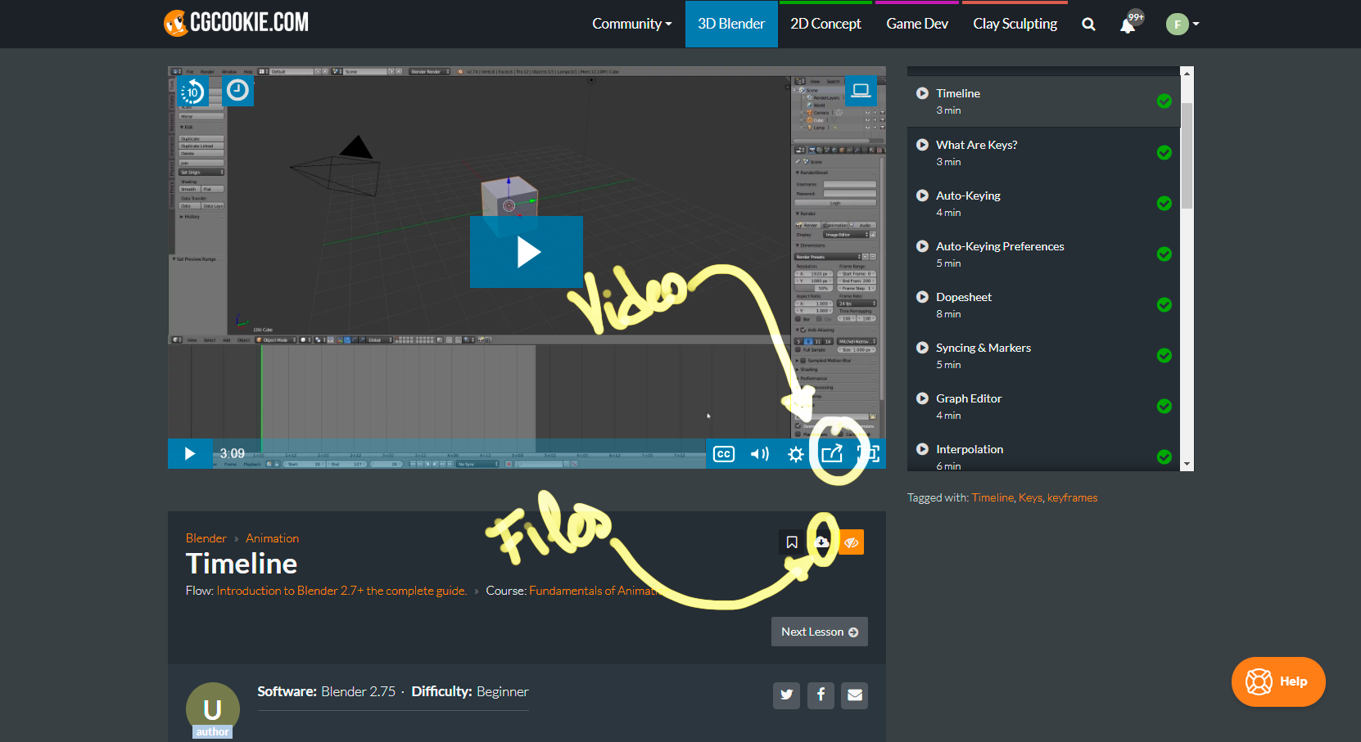Open video settings gear

pyautogui.click(x=795, y=454)
